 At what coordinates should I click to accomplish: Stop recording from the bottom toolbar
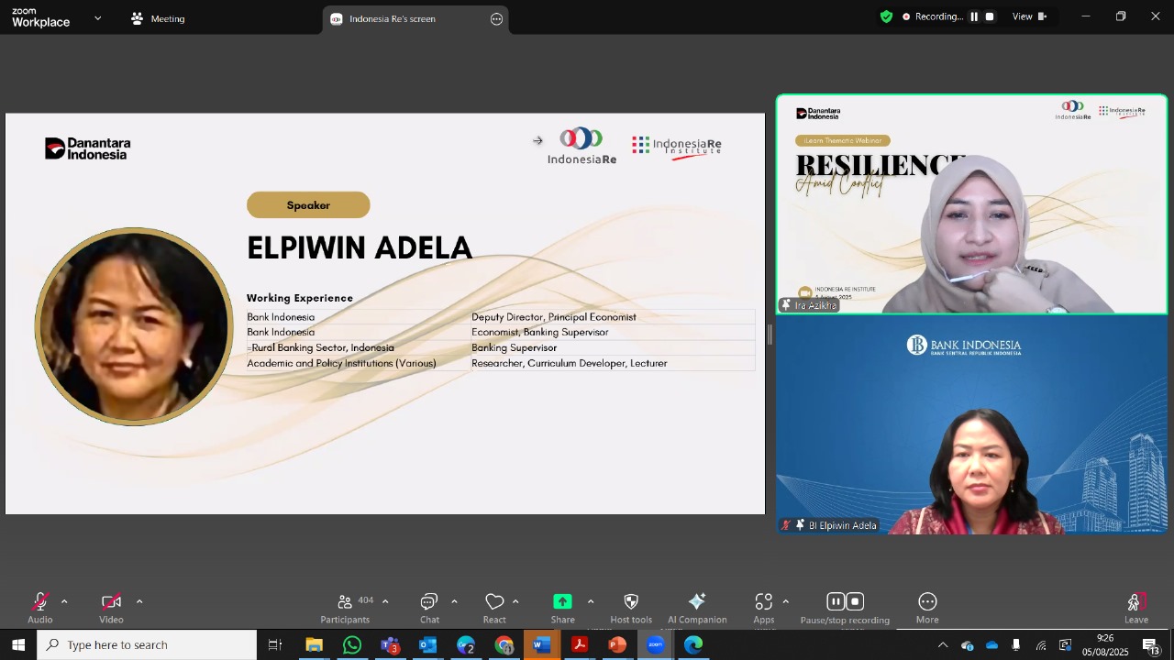click(855, 601)
